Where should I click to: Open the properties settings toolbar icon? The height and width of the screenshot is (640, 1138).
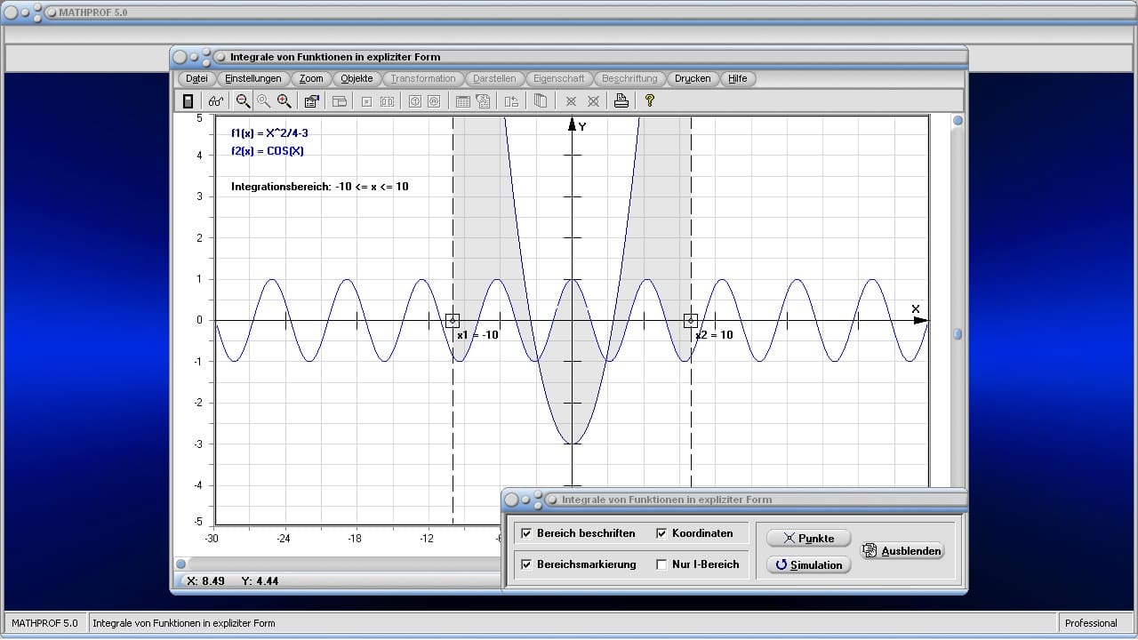pos(311,101)
